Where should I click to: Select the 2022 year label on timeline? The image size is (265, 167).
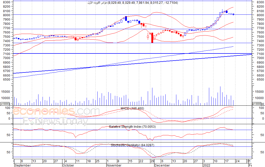tap(207, 165)
